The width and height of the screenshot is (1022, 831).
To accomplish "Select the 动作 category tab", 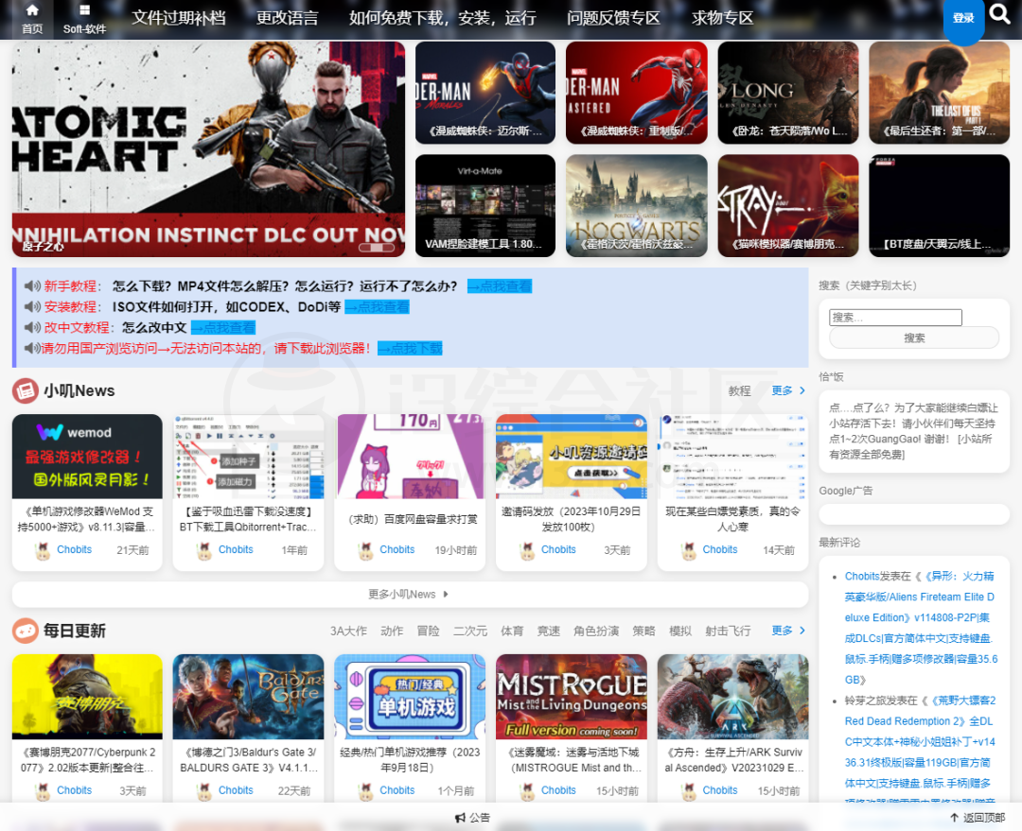I will 392,632.
